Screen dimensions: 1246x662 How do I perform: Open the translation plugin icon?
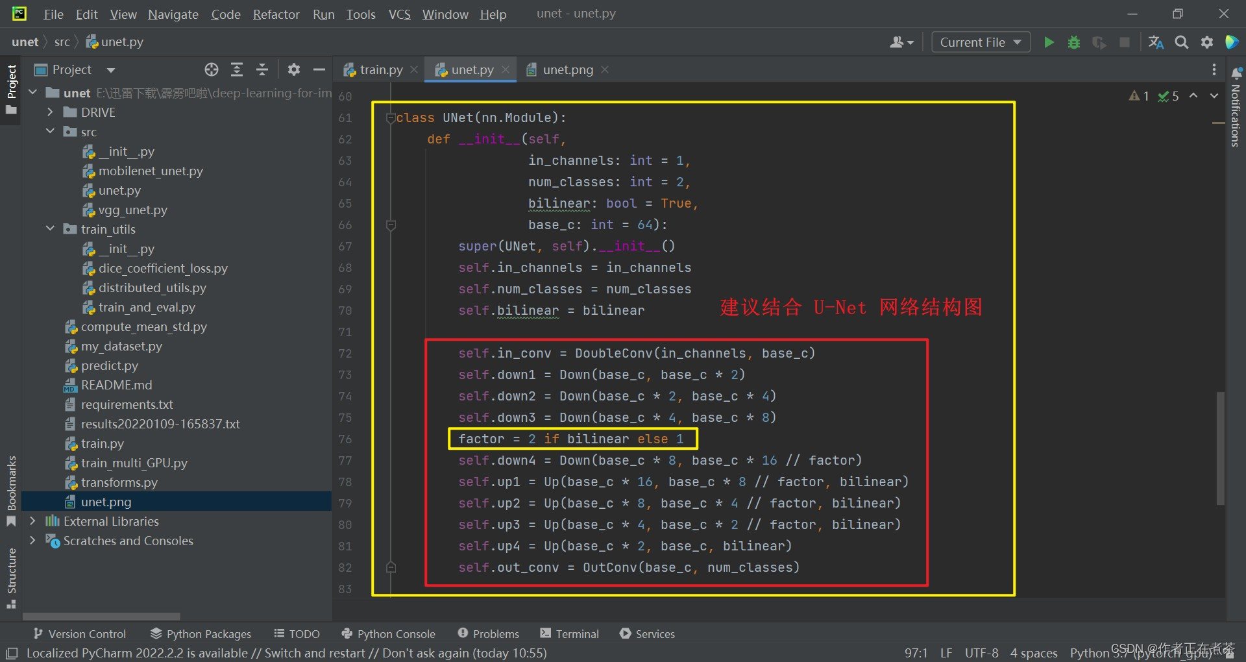(x=1156, y=42)
